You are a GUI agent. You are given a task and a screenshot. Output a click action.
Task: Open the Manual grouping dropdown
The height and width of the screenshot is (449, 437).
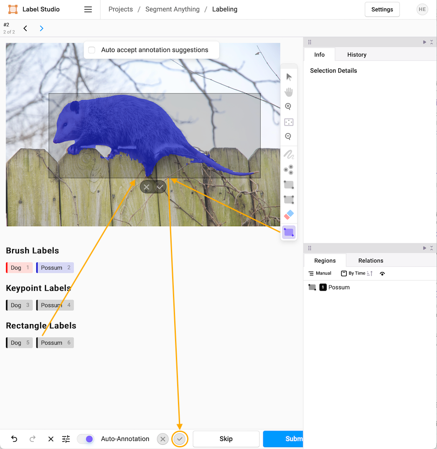320,273
